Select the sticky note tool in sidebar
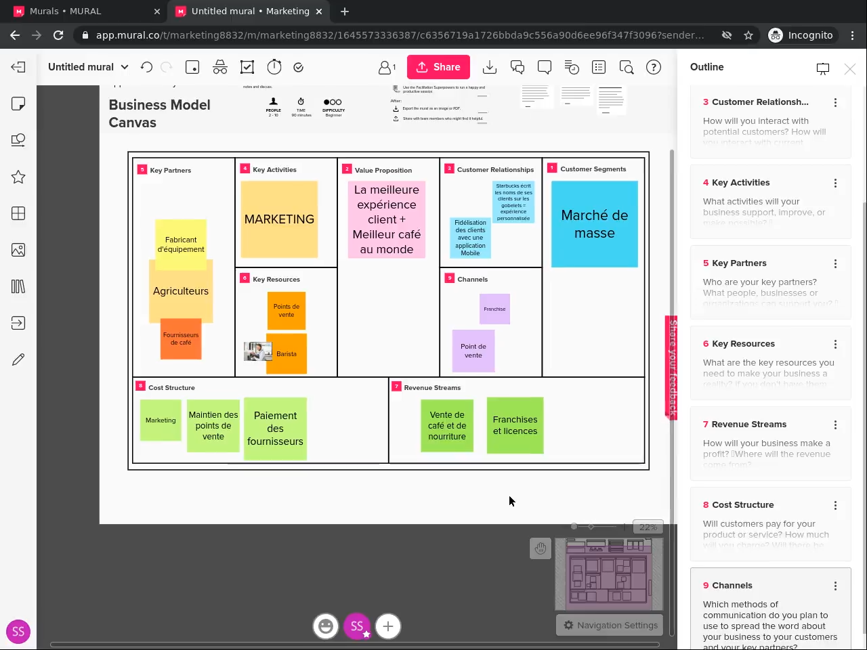867x650 pixels. pyautogui.click(x=18, y=104)
